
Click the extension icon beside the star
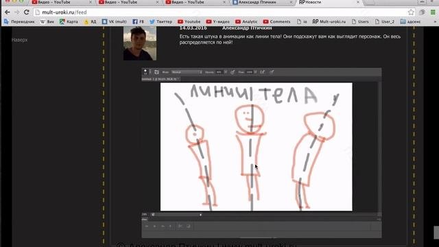(x=422, y=12)
